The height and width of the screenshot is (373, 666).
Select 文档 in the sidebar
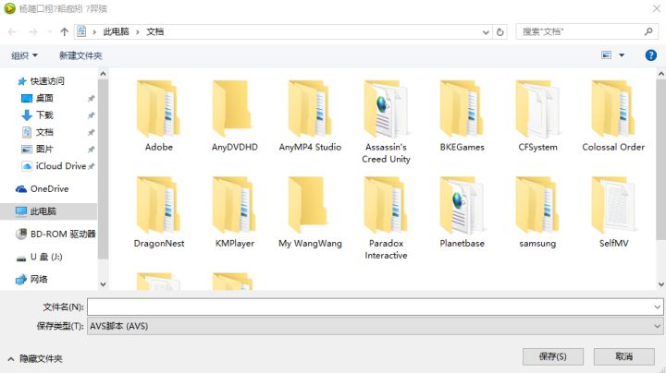click(37, 132)
